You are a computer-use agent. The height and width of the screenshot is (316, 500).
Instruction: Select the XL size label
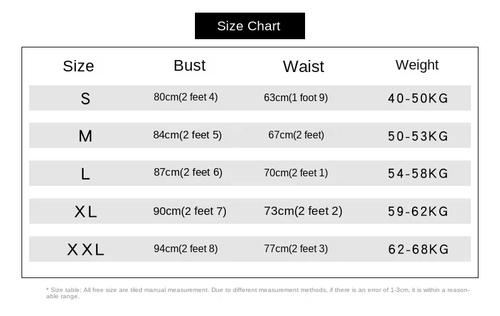[85, 212]
